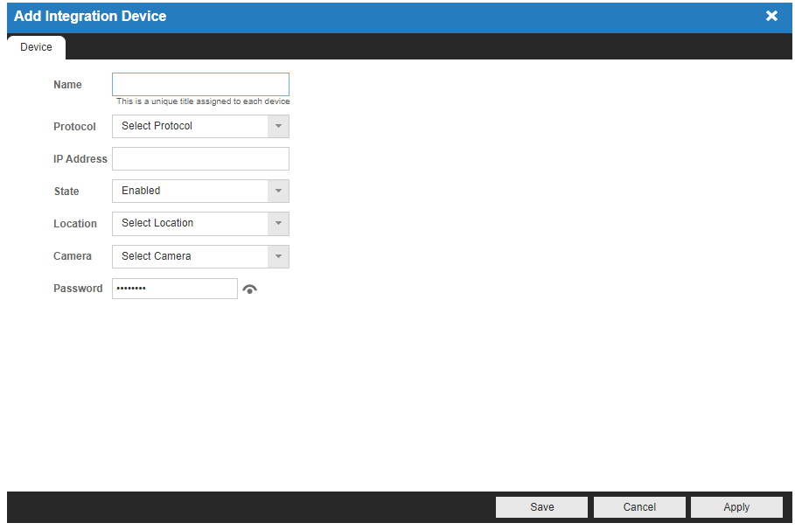Click the Protocol dropdown arrow
This screenshot has height=530, width=795.
[278, 126]
